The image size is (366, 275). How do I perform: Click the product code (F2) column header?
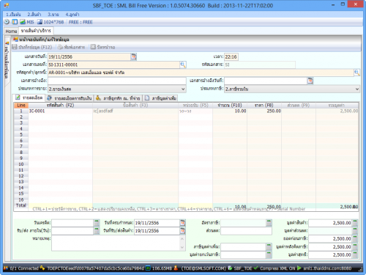pyautogui.click(x=60, y=105)
